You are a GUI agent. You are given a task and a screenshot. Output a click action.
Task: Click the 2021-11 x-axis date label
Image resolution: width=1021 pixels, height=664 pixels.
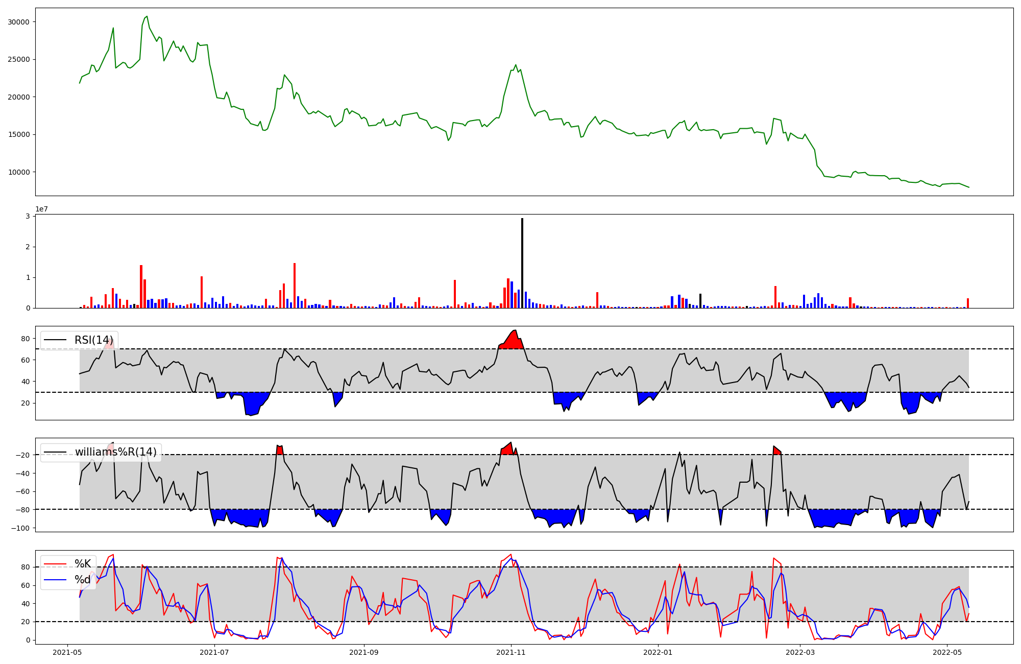tap(511, 652)
